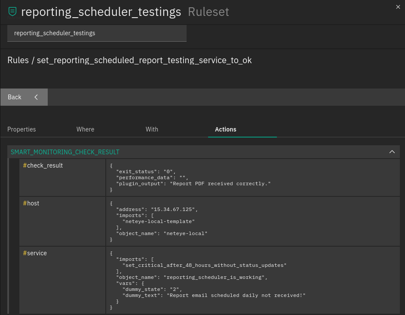Click the Rules breadcrumb link
The image size is (405, 315).
pos(18,60)
